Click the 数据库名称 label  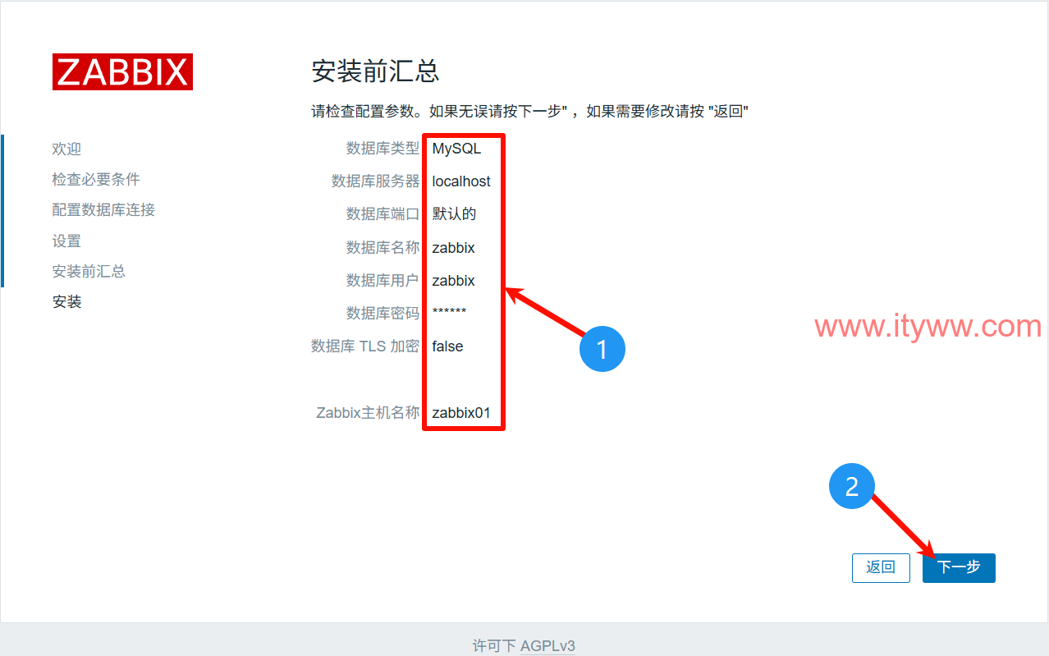point(382,247)
